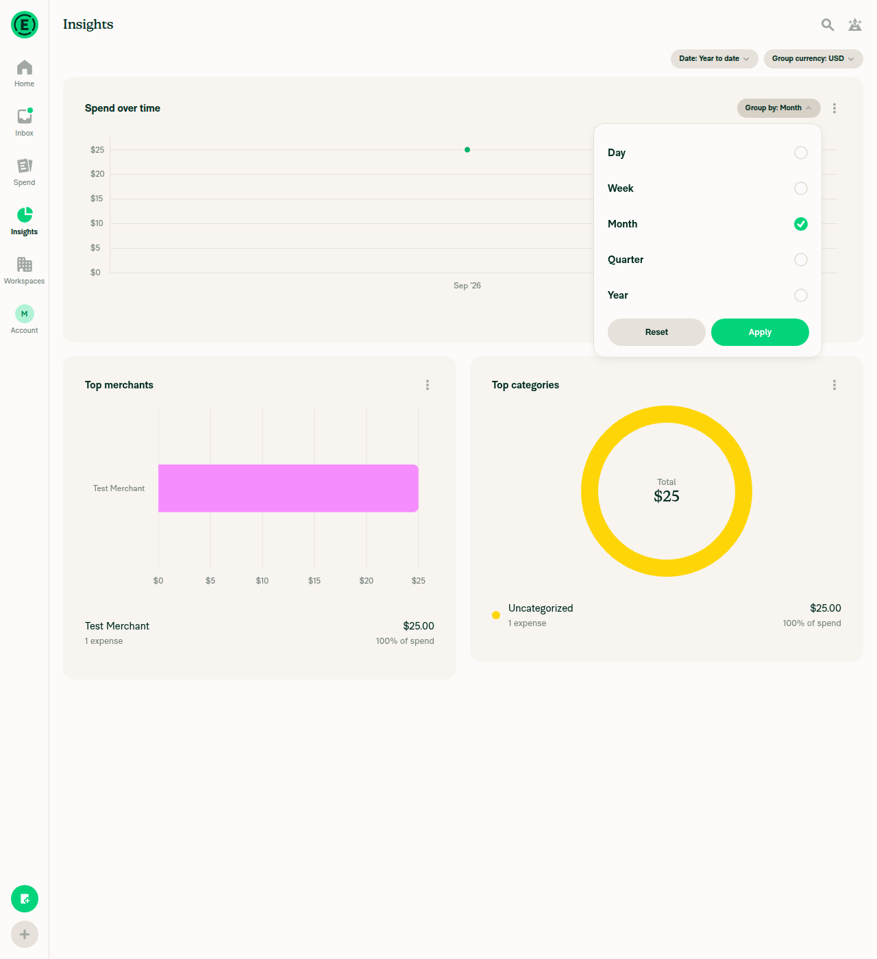Click Sep '26 axis label
This screenshot has height=959, width=877.
point(467,286)
